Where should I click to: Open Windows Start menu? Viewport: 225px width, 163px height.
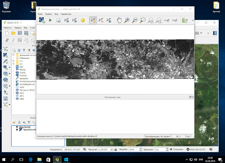click(x=4, y=159)
